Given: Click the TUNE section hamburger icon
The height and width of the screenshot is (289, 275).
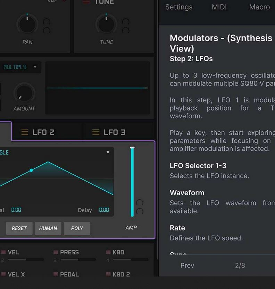Looking at the screenshot, I should coord(86,2).
